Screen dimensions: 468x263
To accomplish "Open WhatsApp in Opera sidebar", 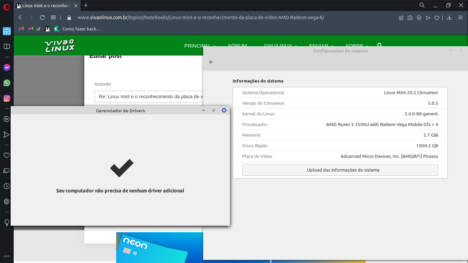I will coord(7,83).
